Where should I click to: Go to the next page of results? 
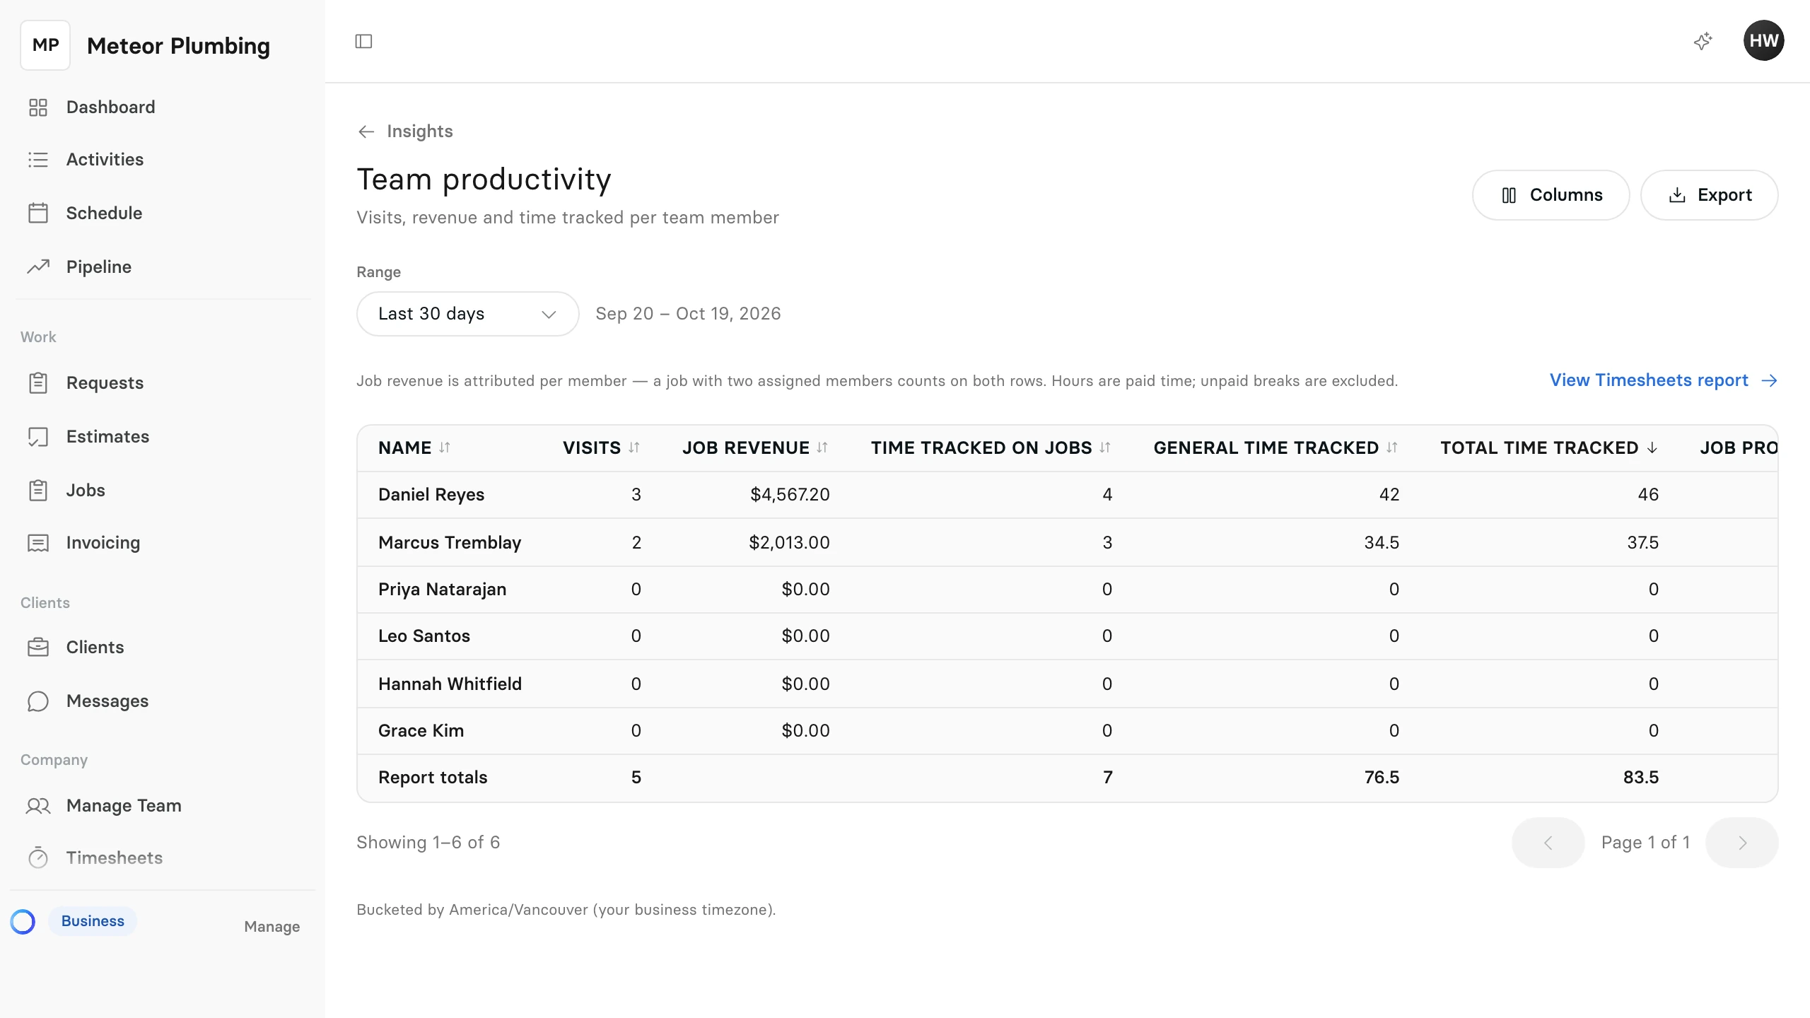pyautogui.click(x=1742, y=843)
